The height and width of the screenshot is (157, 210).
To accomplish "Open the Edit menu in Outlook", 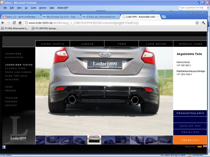I will [12, 8].
